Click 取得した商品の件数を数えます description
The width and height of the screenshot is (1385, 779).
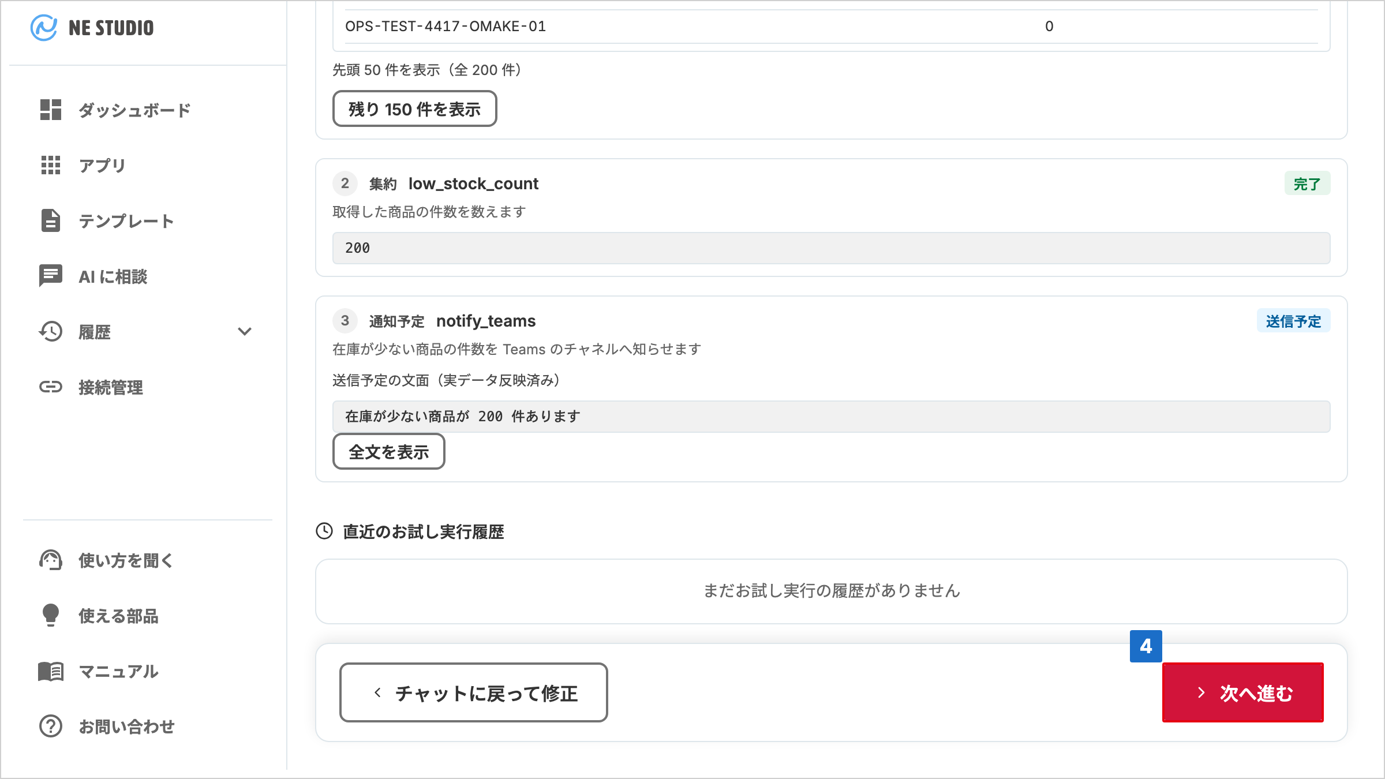429,212
